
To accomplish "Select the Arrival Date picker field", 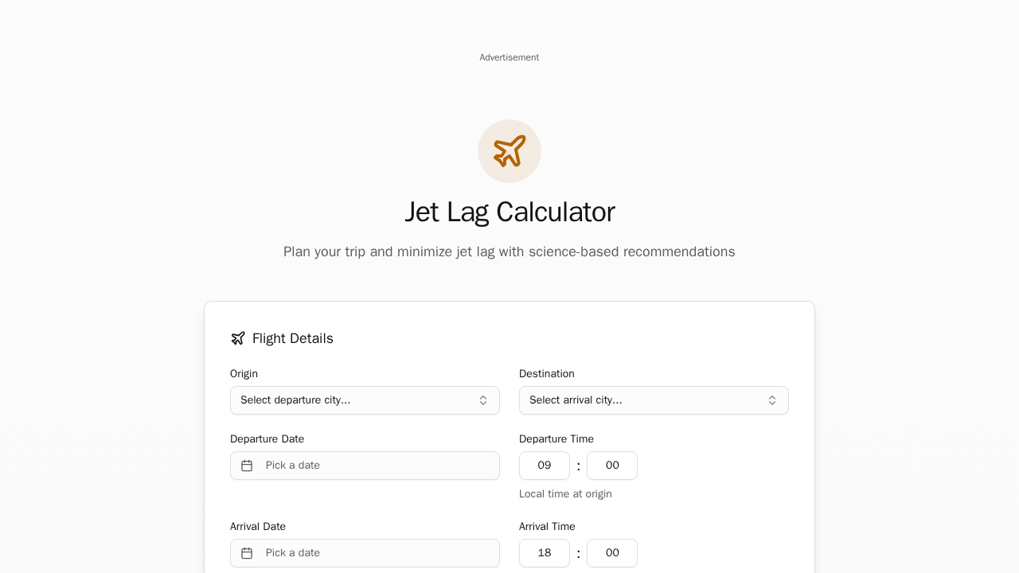I will click(365, 552).
